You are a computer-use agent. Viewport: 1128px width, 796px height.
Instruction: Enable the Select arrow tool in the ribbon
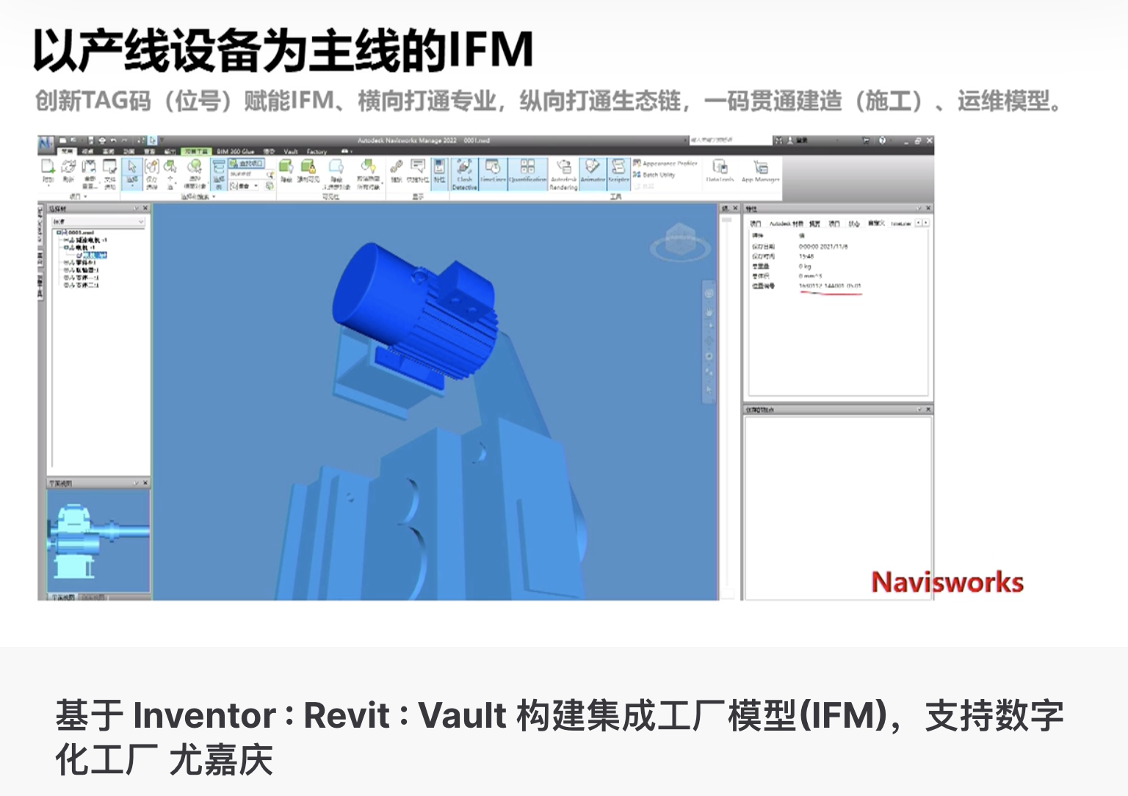pos(131,167)
